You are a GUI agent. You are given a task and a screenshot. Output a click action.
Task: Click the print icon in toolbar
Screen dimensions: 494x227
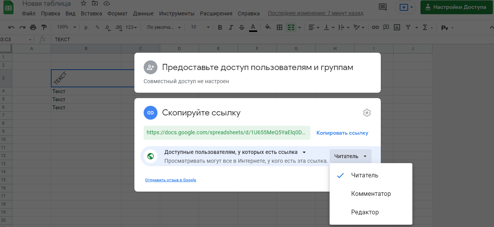tap(33, 27)
